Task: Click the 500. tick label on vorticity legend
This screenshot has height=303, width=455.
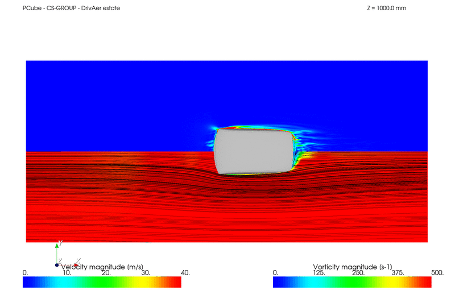Action: pyautogui.click(x=437, y=273)
